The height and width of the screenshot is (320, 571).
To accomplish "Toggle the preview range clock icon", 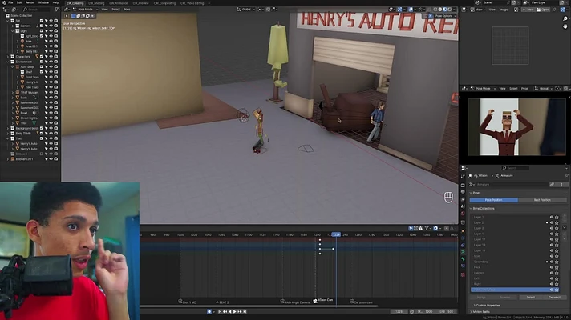I will coord(412,311).
